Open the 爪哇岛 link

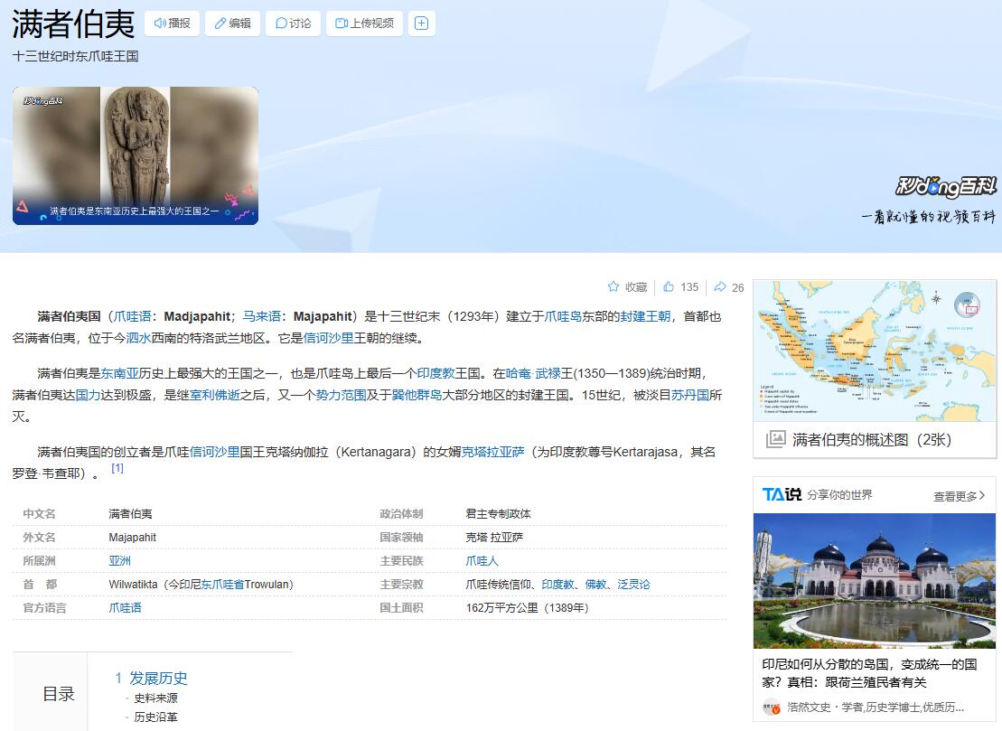(x=563, y=316)
